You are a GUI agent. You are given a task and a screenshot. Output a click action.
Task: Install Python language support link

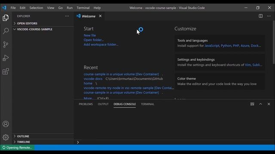tap(226, 46)
